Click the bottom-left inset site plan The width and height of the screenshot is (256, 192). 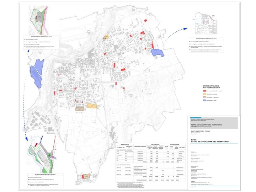(42, 154)
